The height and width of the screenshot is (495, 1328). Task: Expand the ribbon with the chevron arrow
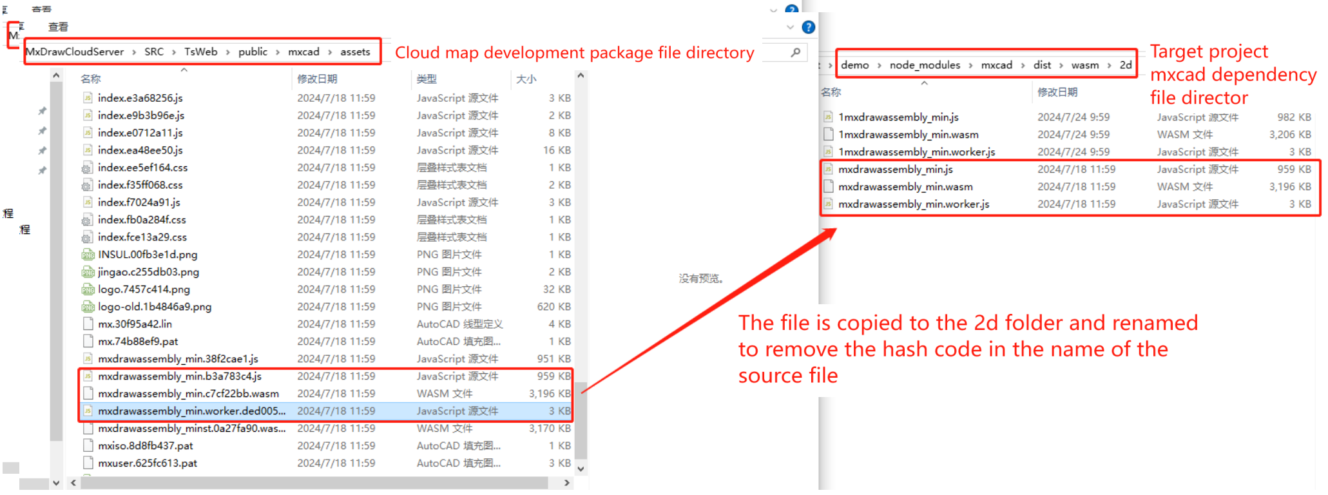click(790, 27)
